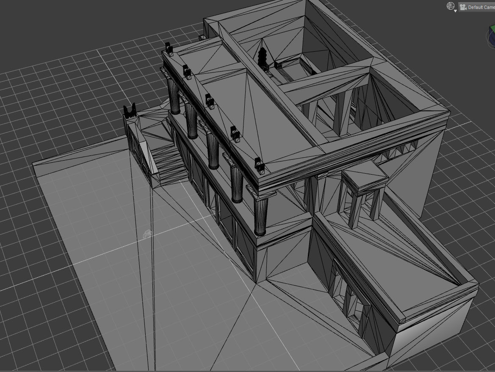495x372 pixels.
Task: Open the Default Camera view selector
Action: tap(477, 7)
